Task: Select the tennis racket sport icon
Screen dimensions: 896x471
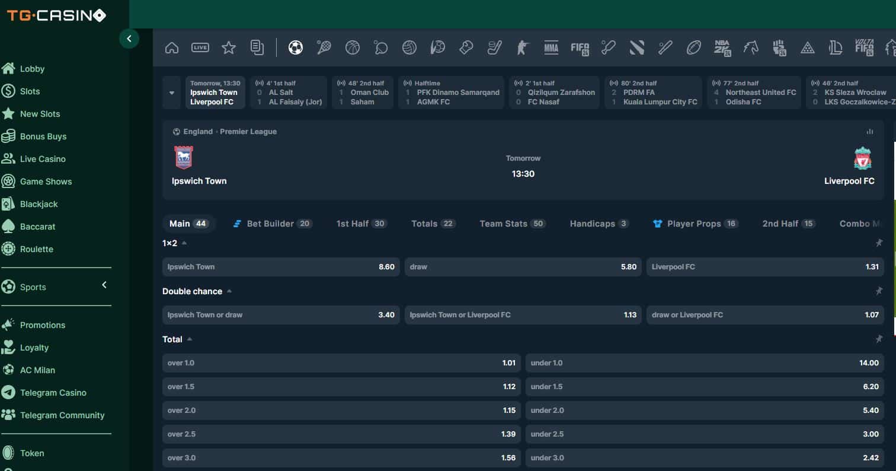Action: [x=324, y=47]
